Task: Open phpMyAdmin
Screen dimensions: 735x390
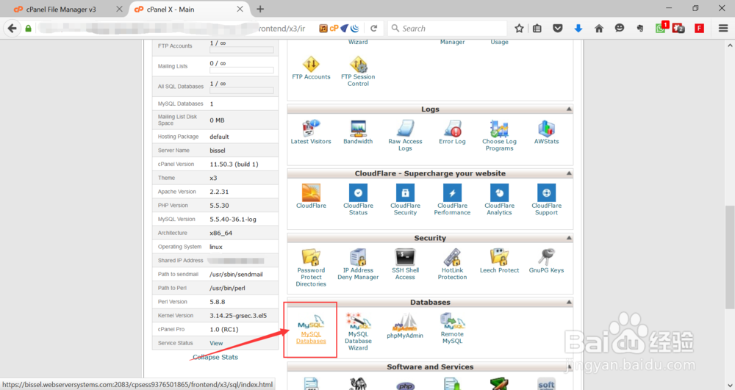Action: pos(405,326)
